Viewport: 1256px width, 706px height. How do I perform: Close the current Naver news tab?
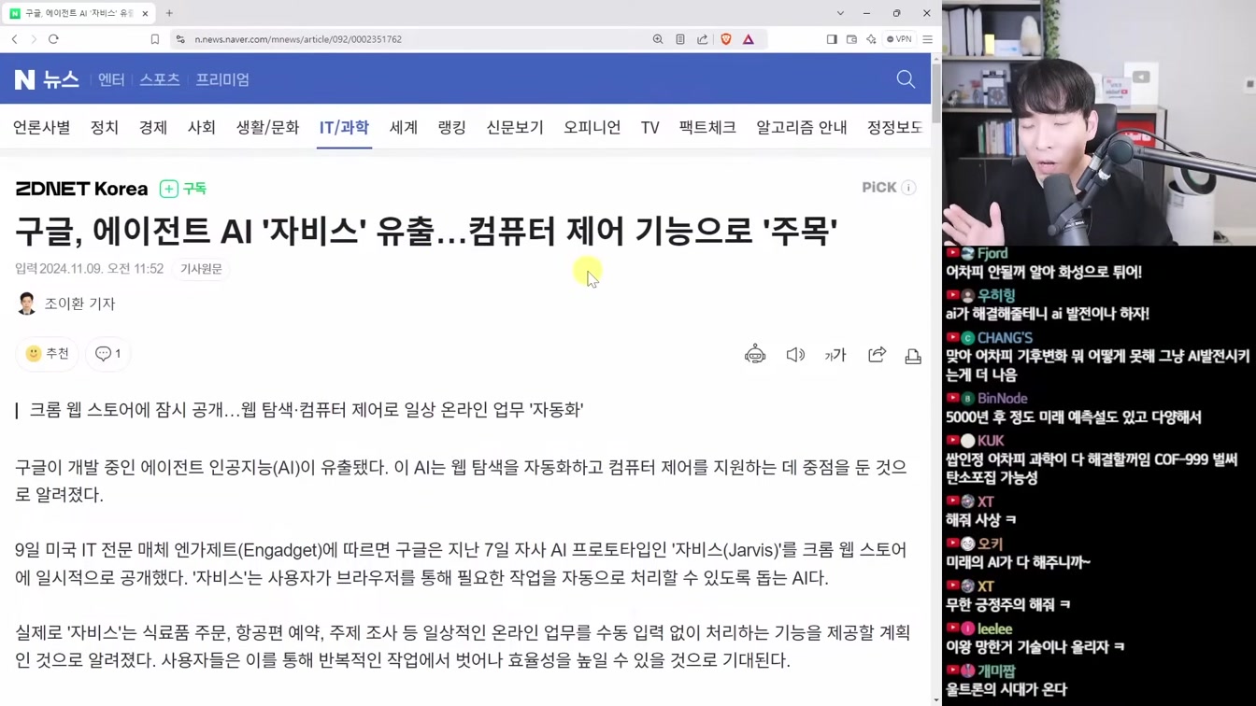145,13
